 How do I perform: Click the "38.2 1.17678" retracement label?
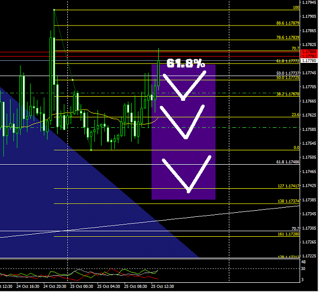(288, 94)
